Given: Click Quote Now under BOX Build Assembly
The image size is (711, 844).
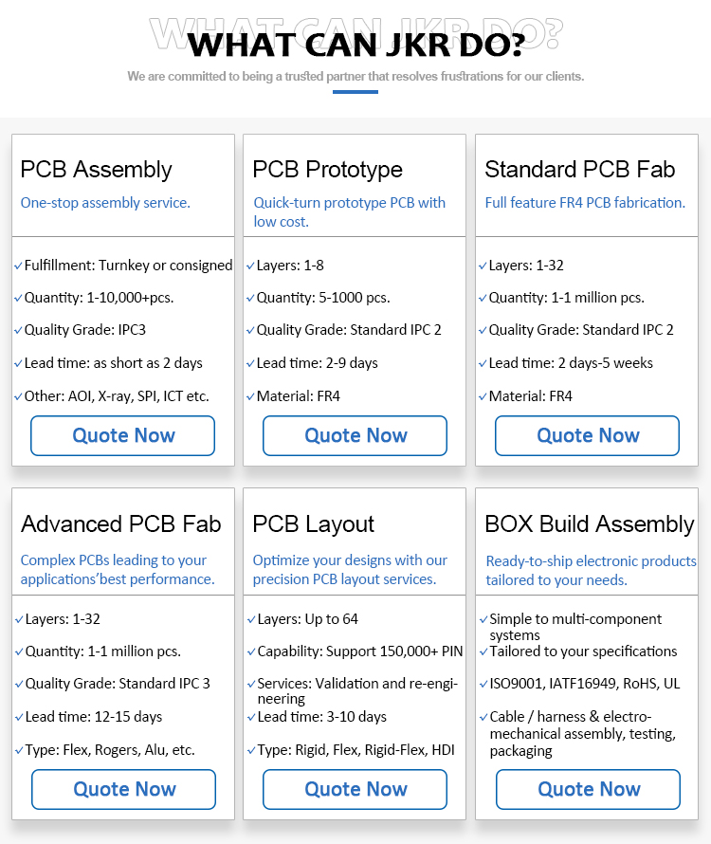Looking at the screenshot, I should coord(589,789).
